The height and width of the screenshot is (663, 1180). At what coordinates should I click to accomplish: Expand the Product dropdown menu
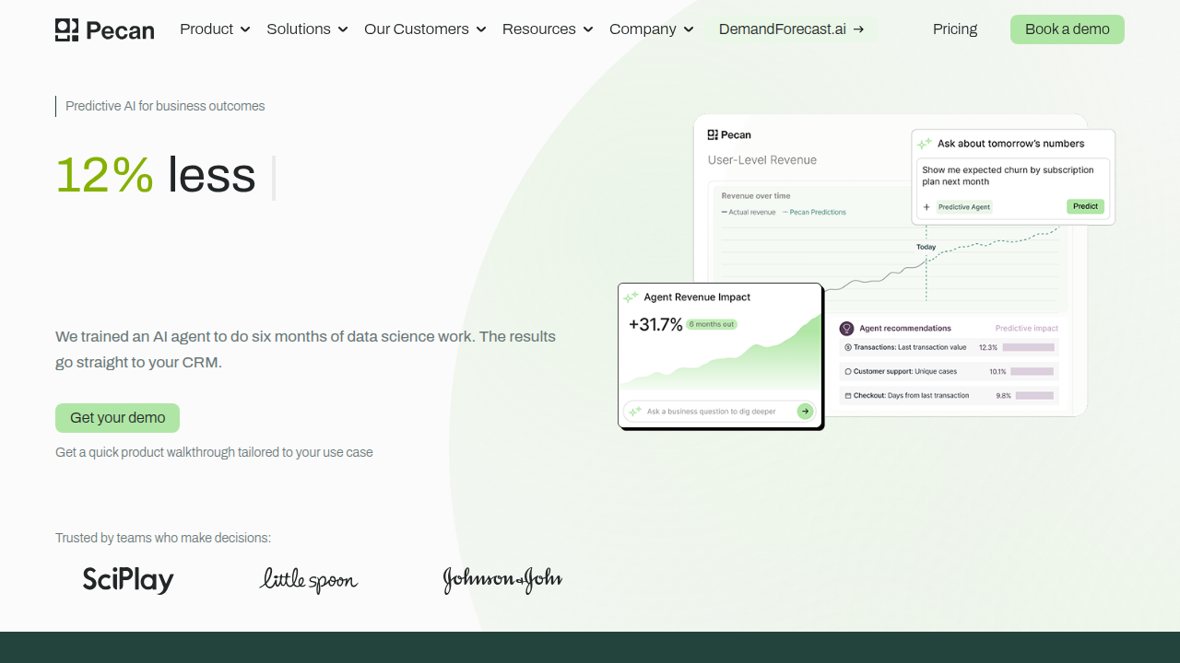215,29
